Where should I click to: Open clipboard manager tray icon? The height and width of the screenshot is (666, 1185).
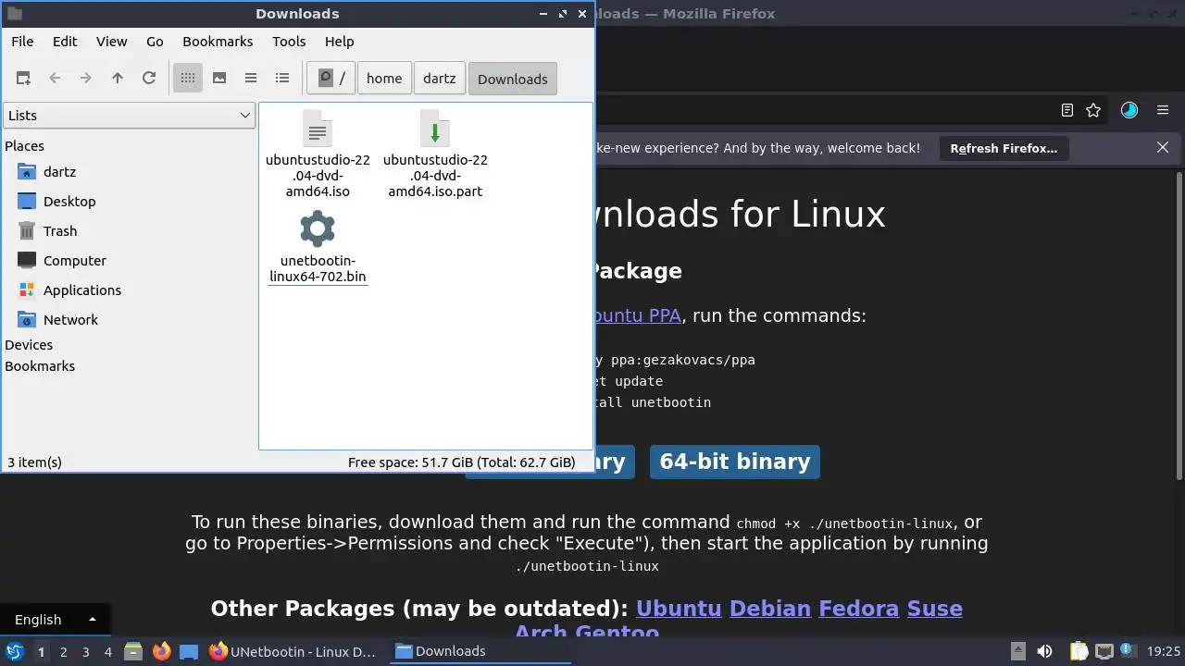point(1079,651)
